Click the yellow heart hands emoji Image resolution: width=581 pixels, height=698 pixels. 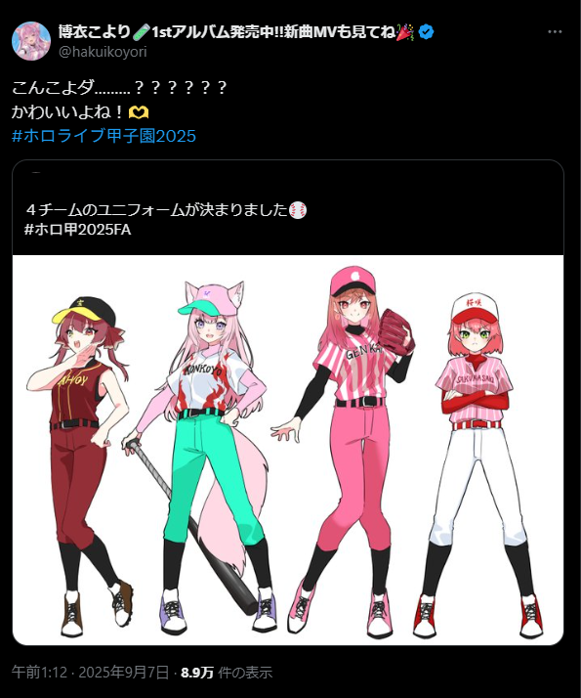139,112
